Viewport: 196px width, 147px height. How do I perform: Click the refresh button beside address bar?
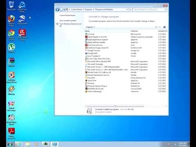click(x=130, y=9)
